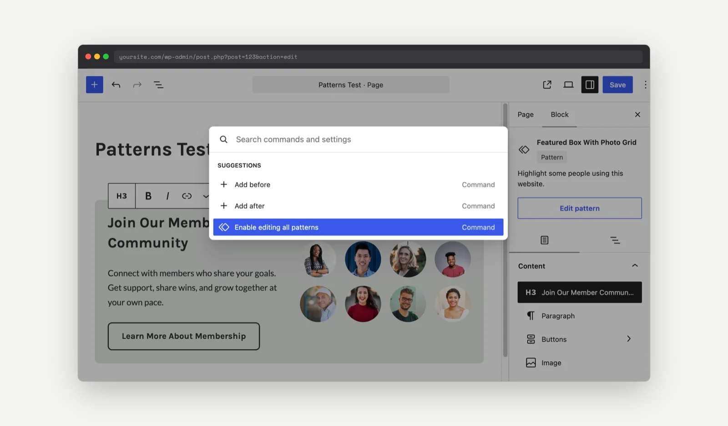Screen dimensions: 728x426
Task: Toggle bold formatting
Action: pos(148,196)
